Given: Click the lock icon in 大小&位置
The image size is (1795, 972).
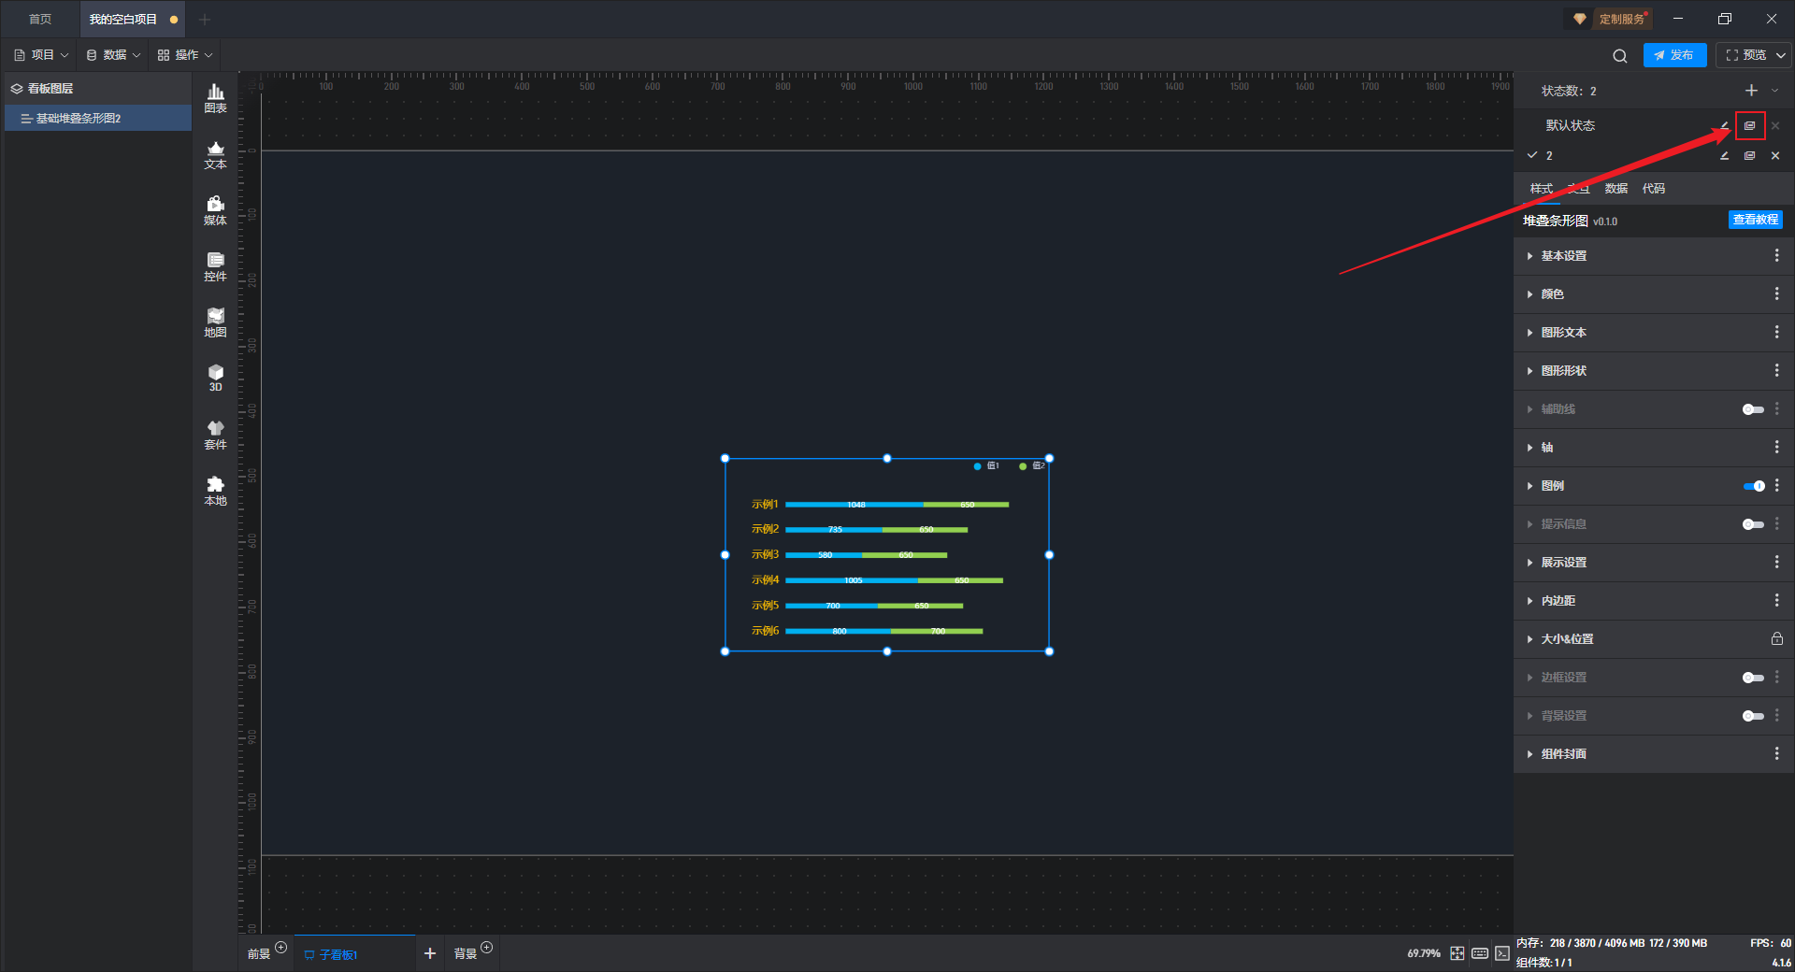Looking at the screenshot, I should 1776,638.
